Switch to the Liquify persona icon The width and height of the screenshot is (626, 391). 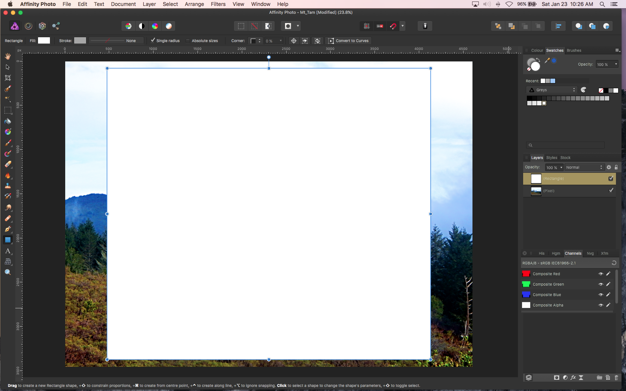click(28, 26)
